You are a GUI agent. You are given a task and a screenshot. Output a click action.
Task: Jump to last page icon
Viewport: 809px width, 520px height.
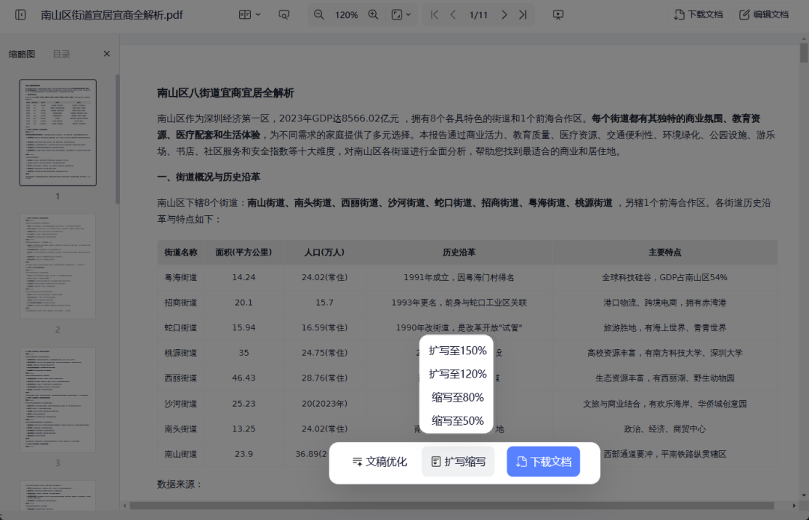click(523, 15)
